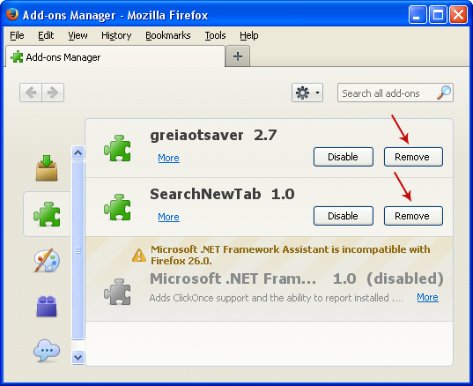473x386 pixels.
Task: Click the Add-ons Manager tab puzzle icon
Action: tap(17, 56)
